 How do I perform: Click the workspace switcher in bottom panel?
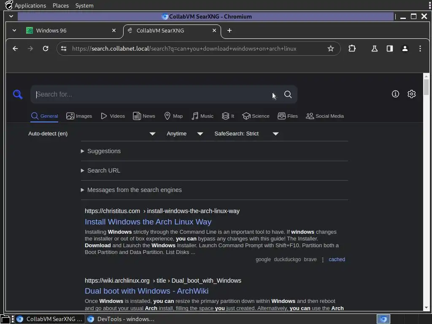coord(383,319)
